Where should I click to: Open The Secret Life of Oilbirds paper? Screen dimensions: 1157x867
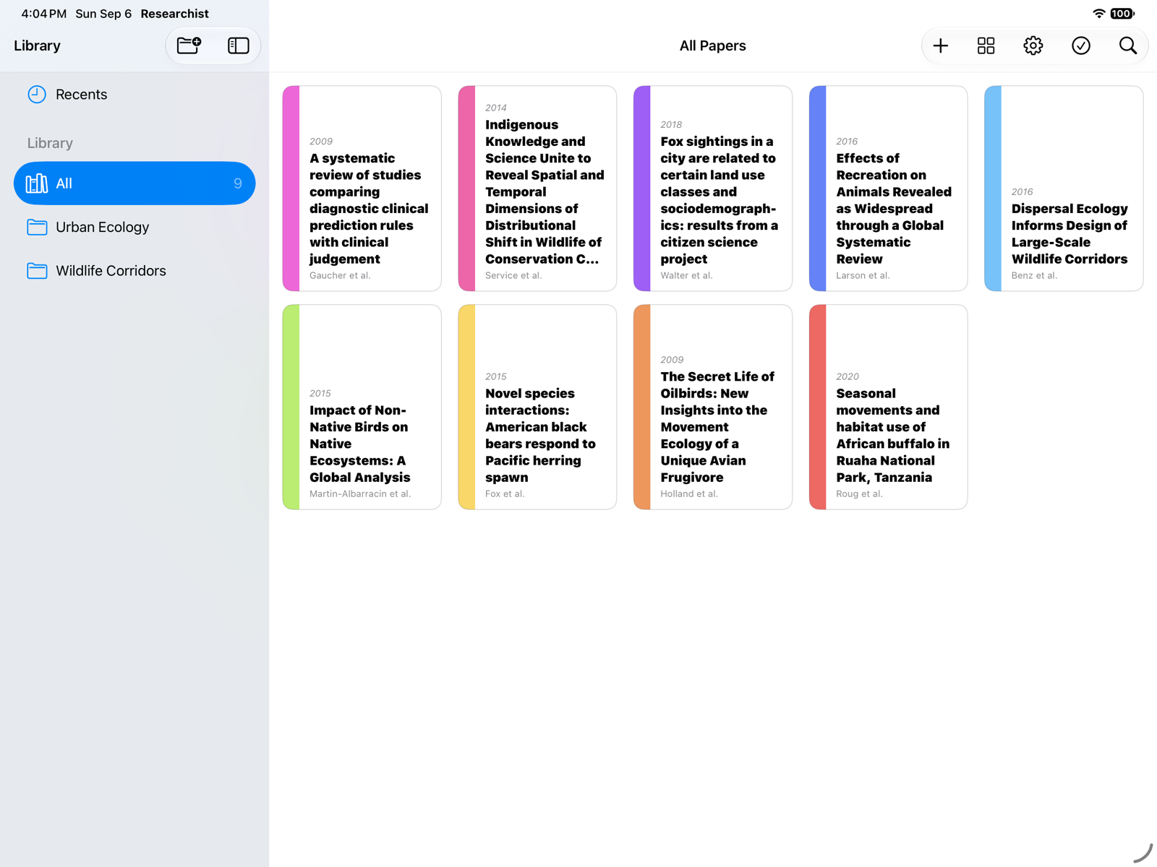(x=713, y=407)
